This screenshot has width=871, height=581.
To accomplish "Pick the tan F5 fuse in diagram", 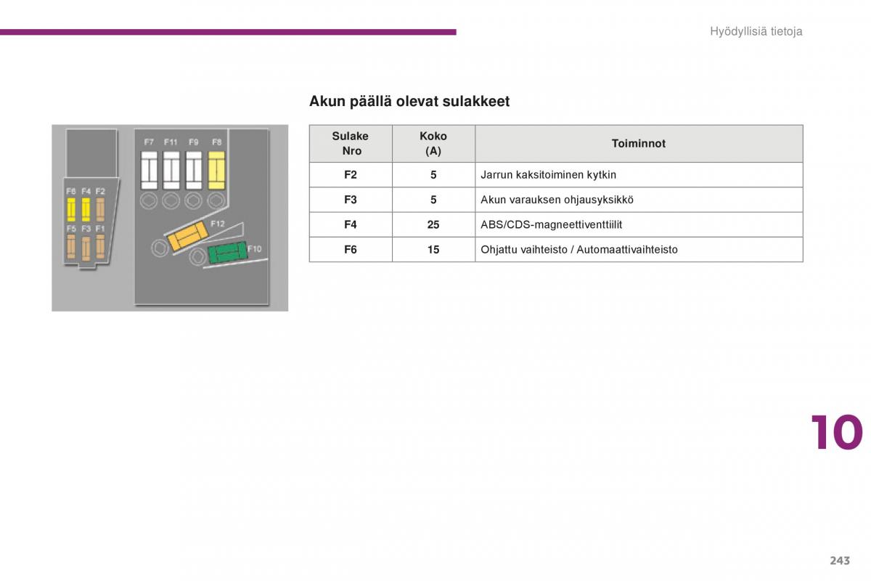I will [x=71, y=247].
